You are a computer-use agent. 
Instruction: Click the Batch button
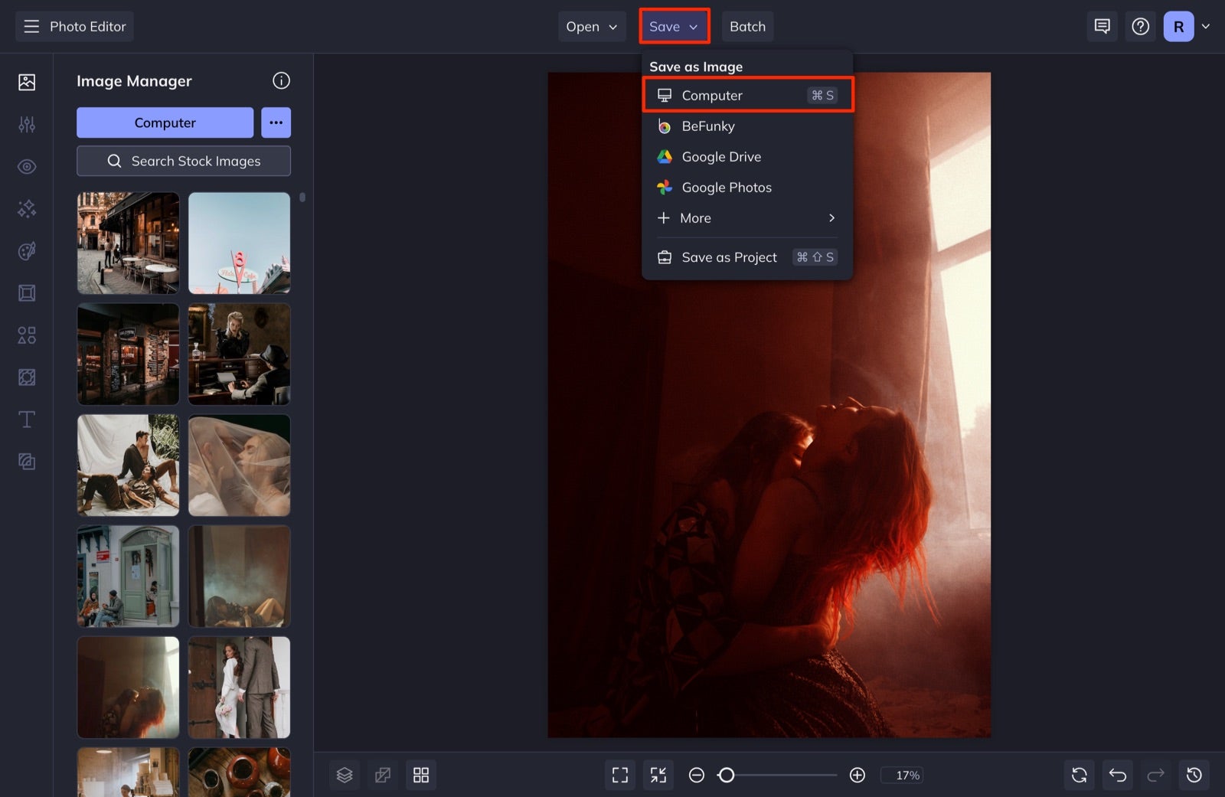tap(748, 26)
